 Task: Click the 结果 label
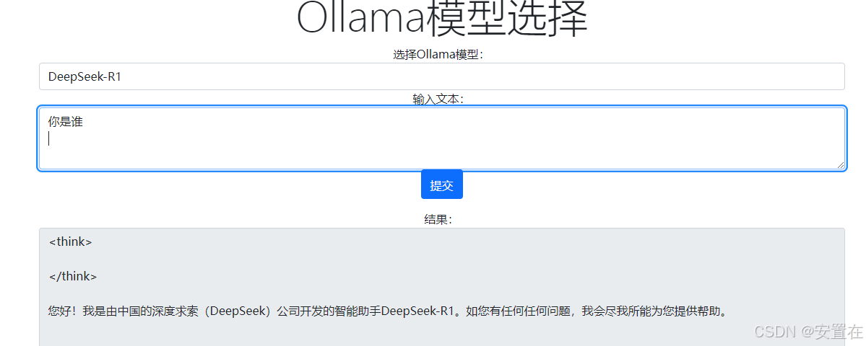[x=438, y=220]
